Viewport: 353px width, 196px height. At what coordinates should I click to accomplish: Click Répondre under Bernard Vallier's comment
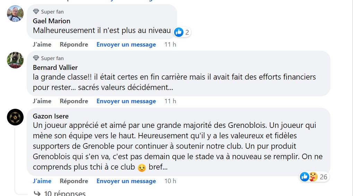[74, 101]
